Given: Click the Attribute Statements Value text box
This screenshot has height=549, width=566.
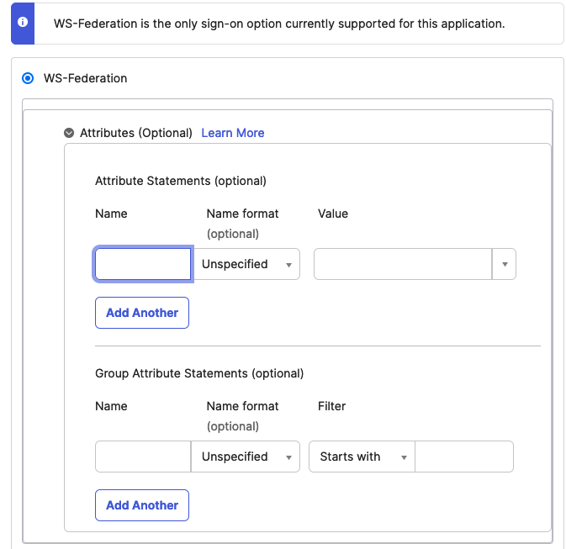Looking at the screenshot, I should tap(403, 264).
